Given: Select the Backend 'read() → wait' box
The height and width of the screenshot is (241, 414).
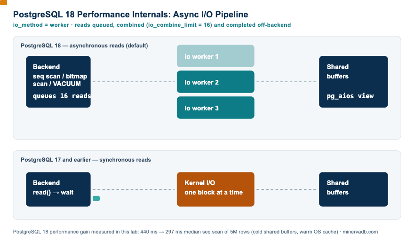Looking at the screenshot, I should [58, 189].
